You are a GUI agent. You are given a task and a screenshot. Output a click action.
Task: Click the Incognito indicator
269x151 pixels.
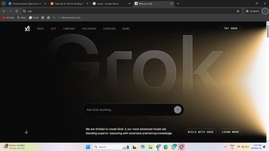pos(252,11)
